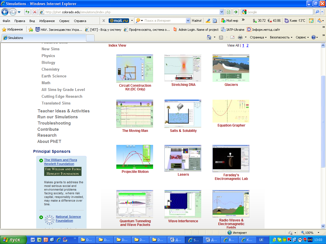Image resolution: width=326 pixels, height=244 pixels.
Task: Click the green Refresh page icon
Action: pos(27,12)
